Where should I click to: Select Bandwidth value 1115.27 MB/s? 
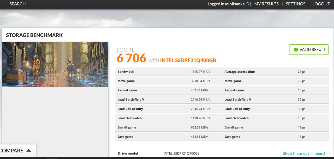coord(200,72)
